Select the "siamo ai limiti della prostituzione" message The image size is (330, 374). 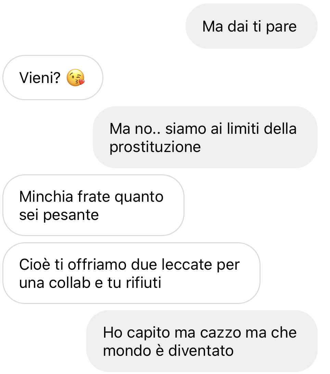(x=205, y=137)
